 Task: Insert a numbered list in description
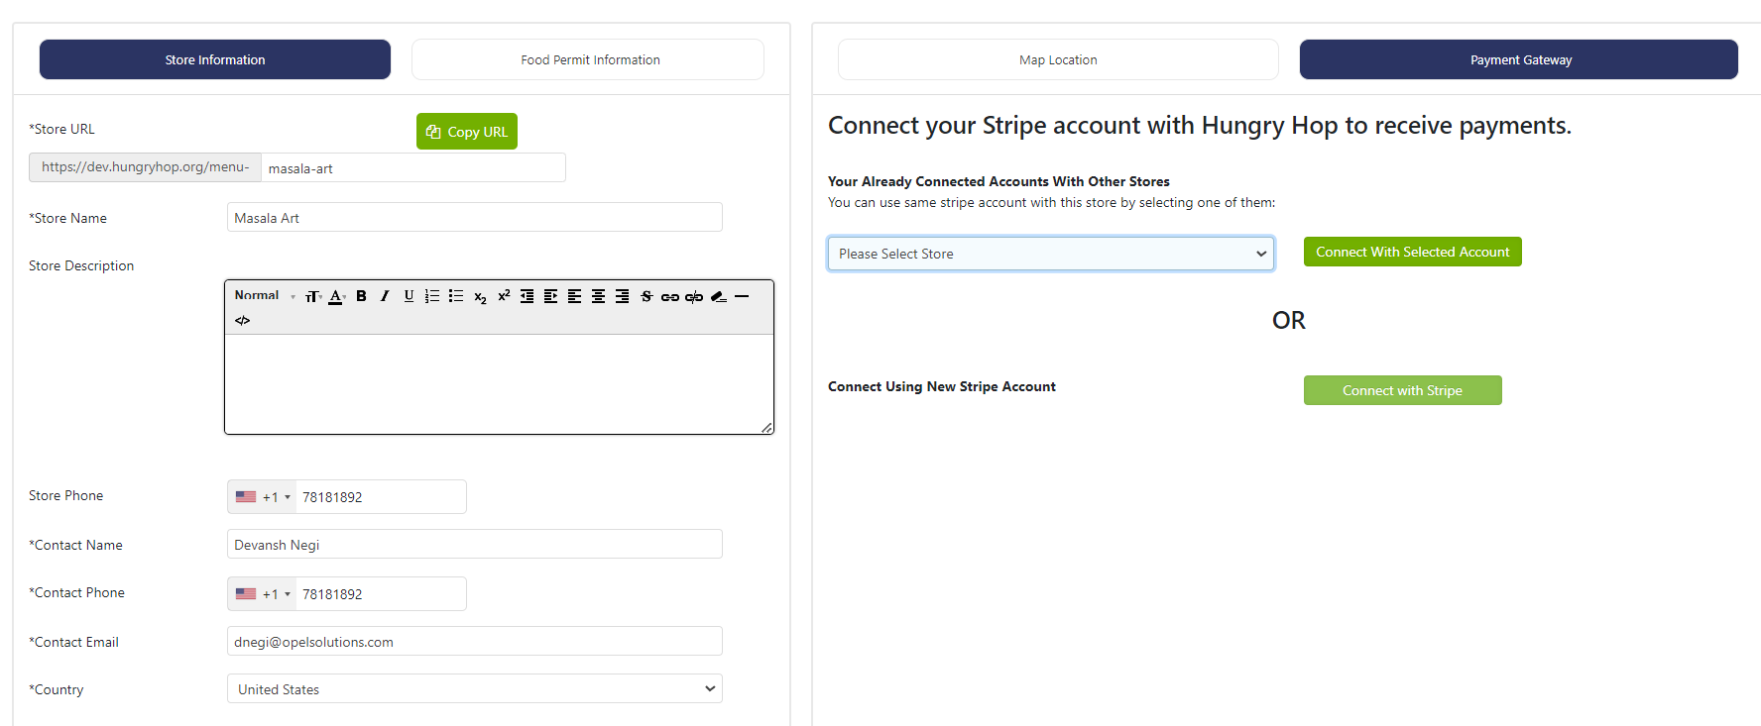432,296
